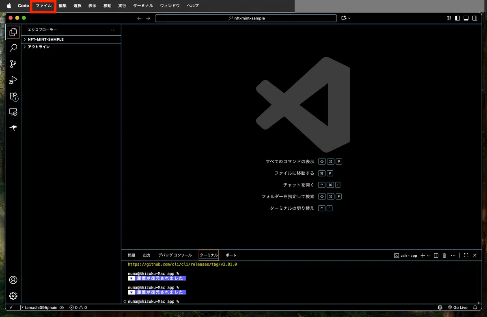This screenshot has height=317, width=487.
Task: Switch to the ポート panel tab
Action: coord(231,255)
